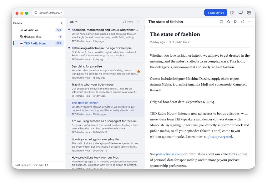Viewport: 267px width, 184px height.
Task: Open the settings gear icon
Action: [x=249, y=13]
